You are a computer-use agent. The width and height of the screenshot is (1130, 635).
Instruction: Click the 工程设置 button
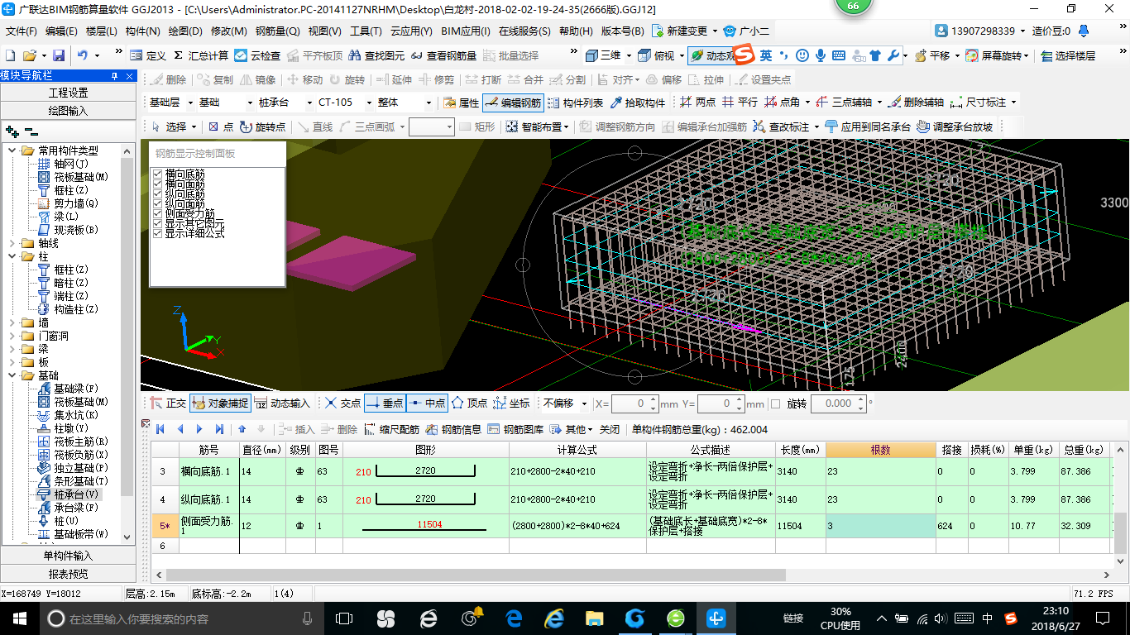click(68, 93)
